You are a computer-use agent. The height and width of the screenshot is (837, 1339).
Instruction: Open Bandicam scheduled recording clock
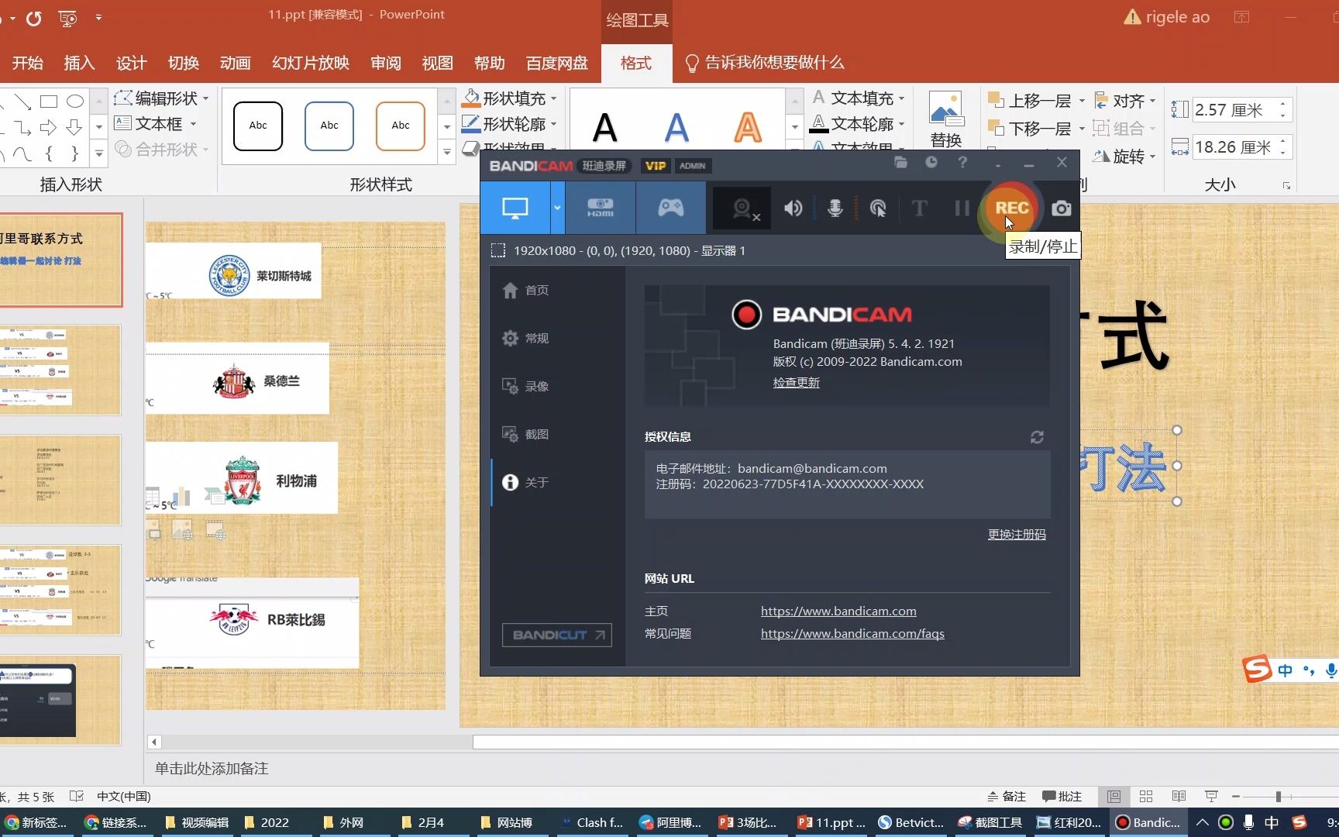(931, 163)
